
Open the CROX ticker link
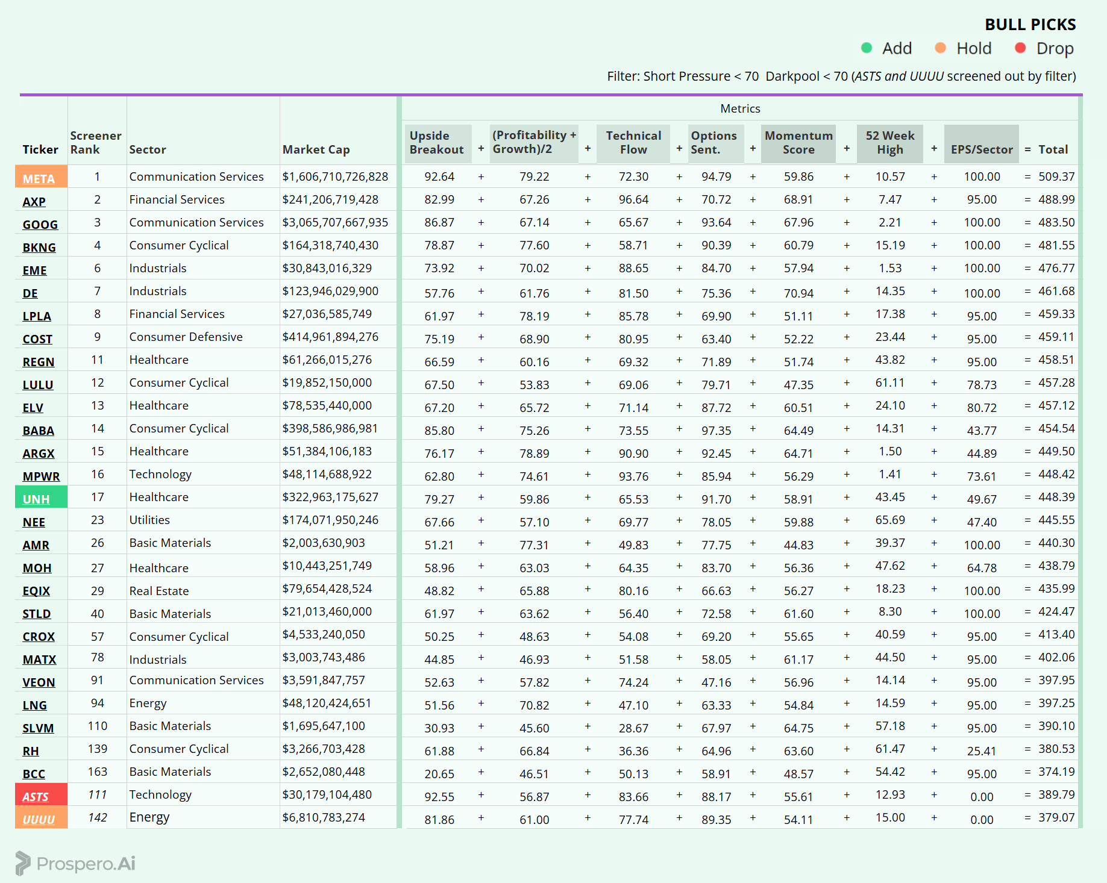point(39,637)
